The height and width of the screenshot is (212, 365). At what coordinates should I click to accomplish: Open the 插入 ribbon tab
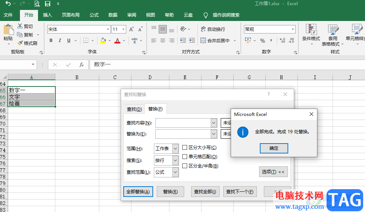tap(48, 15)
